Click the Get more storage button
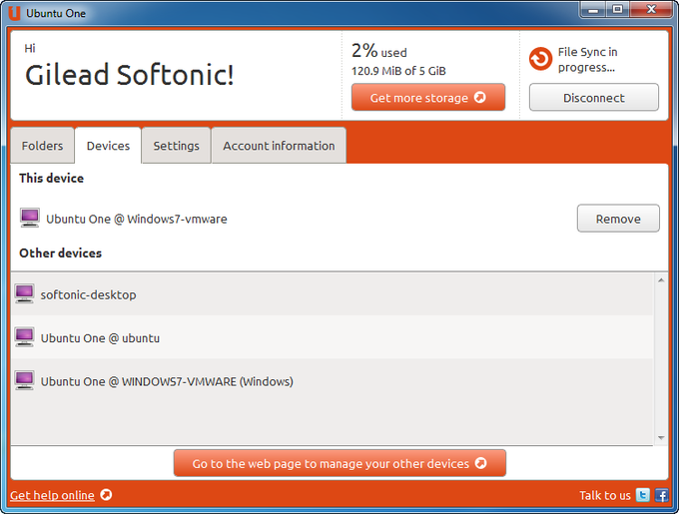 (x=428, y=98)
